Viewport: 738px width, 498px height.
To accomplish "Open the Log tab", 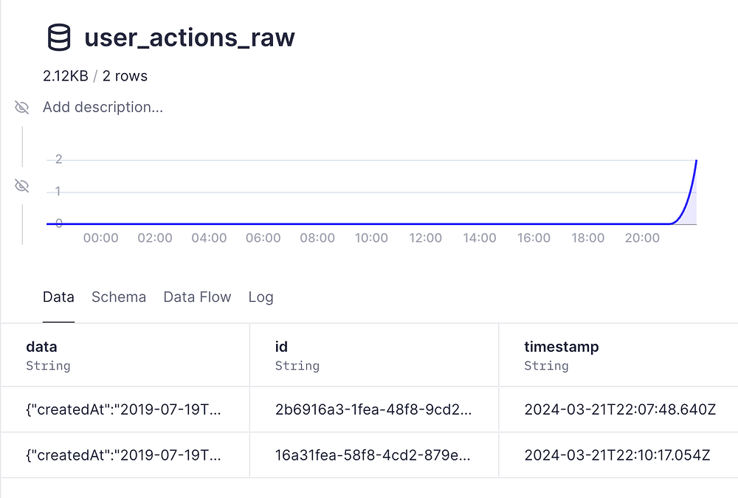I will 261,297.
